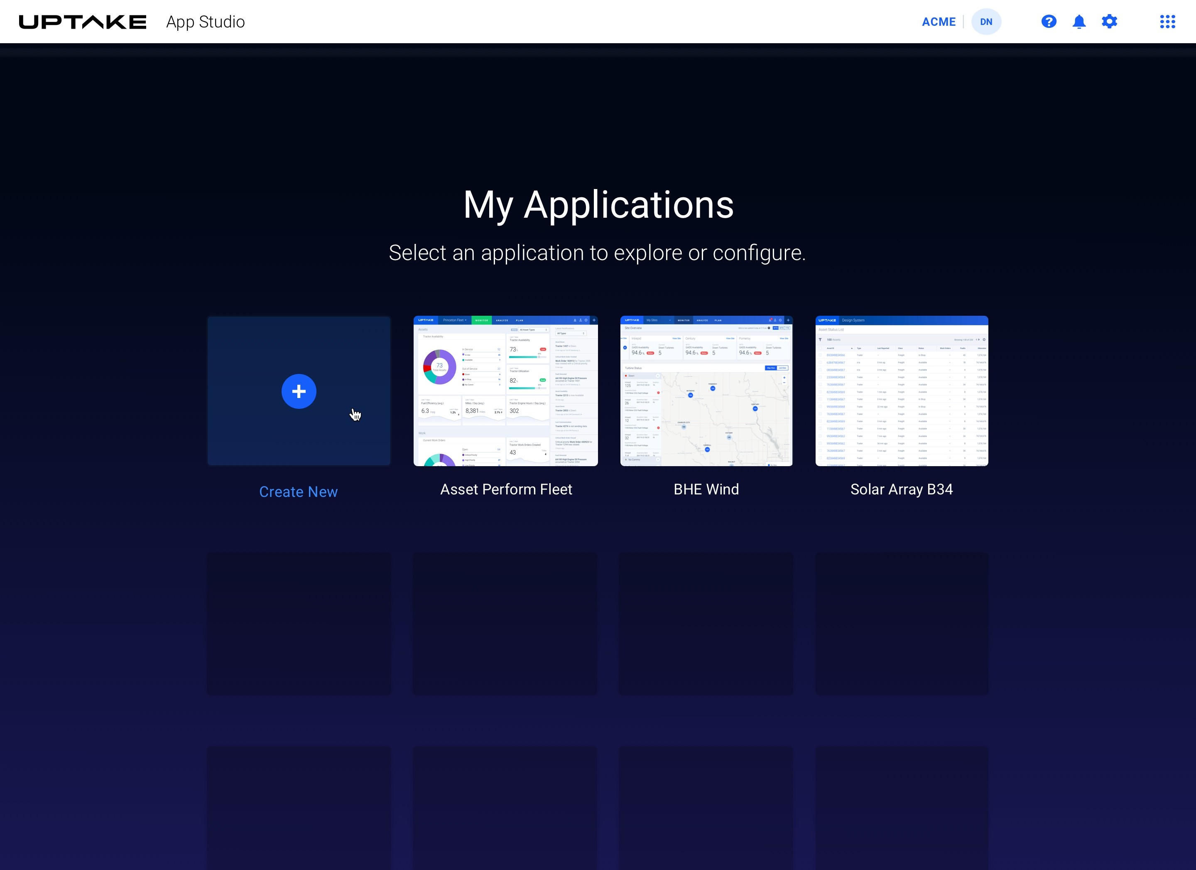Click the Solar Array B34 title label
The width and height of the screenshot is (1196, 870).
[901, 489]
